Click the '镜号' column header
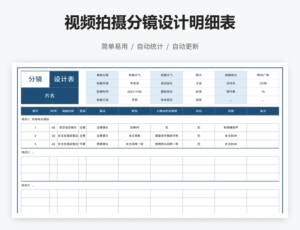This screenshot has width=300, height=230. pos(35,111)
